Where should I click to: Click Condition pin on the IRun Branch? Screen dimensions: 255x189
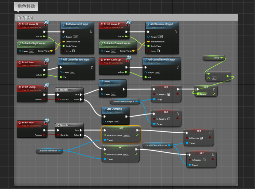coord(58,135)
